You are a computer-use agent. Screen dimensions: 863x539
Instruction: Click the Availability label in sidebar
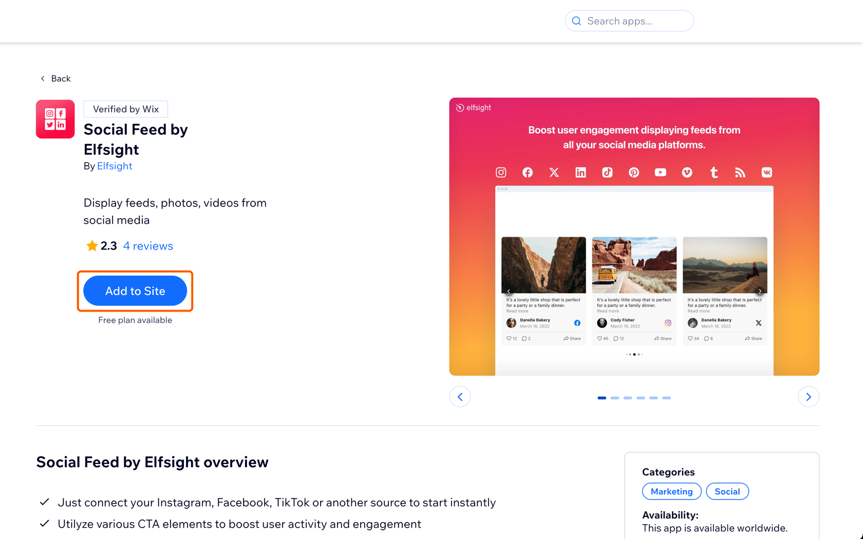[670, 515]
